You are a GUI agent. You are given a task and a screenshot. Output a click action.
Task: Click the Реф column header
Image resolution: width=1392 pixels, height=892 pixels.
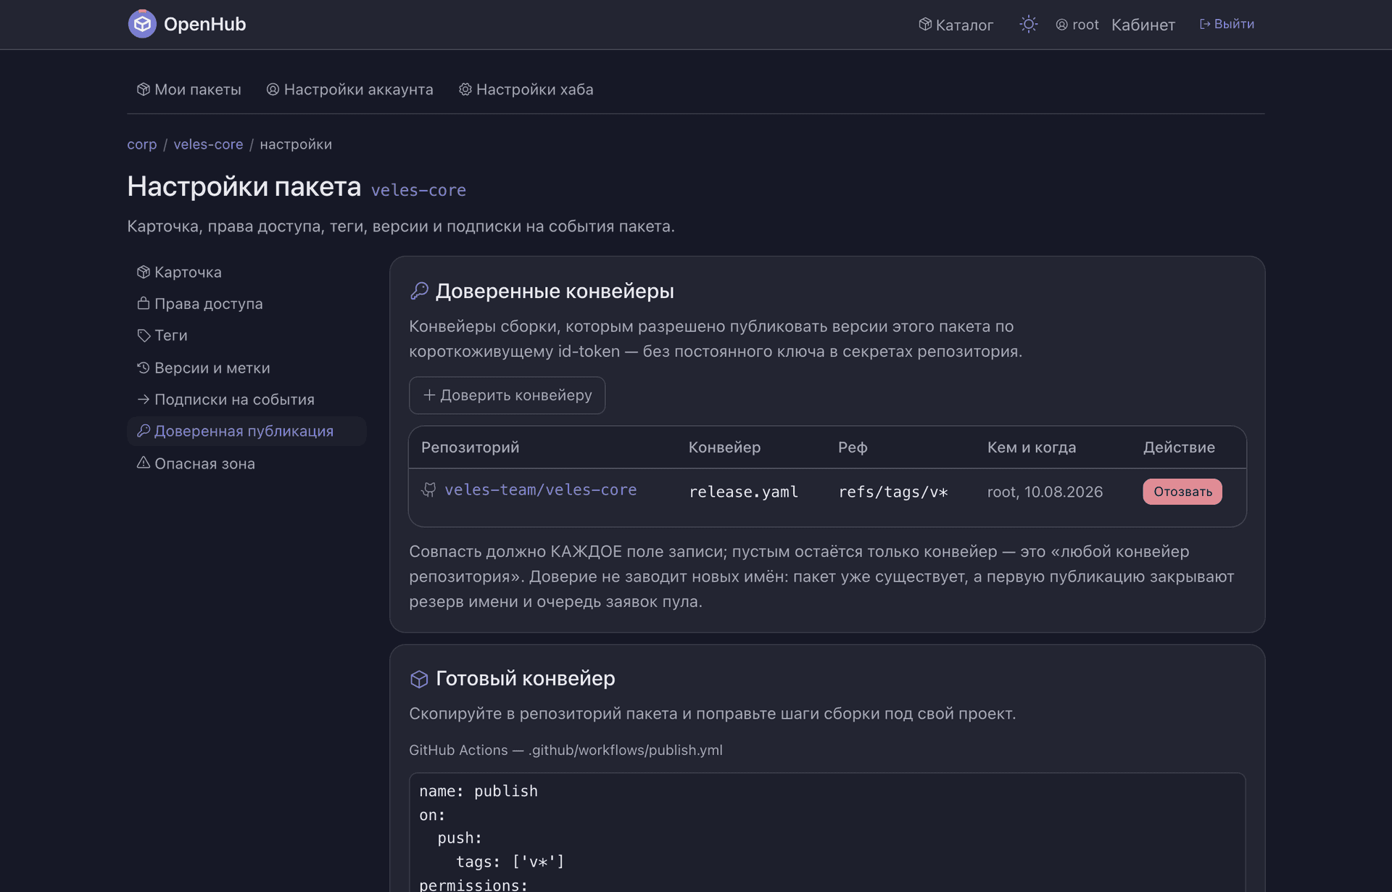(x=853, y=447)
